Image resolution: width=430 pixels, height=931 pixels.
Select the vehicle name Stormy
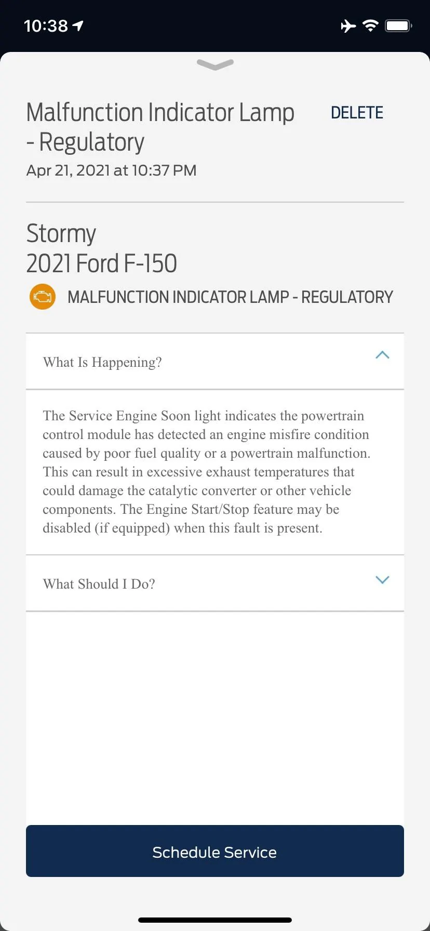(61, 233)
